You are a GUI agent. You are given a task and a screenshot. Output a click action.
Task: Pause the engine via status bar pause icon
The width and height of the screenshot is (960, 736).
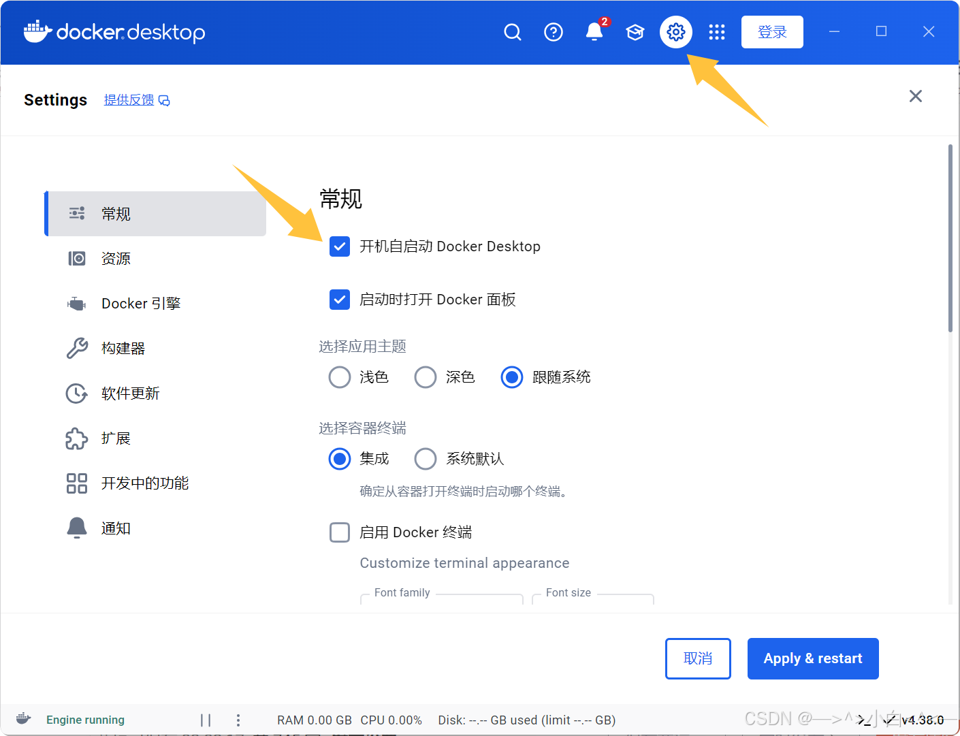pos(206,720)
